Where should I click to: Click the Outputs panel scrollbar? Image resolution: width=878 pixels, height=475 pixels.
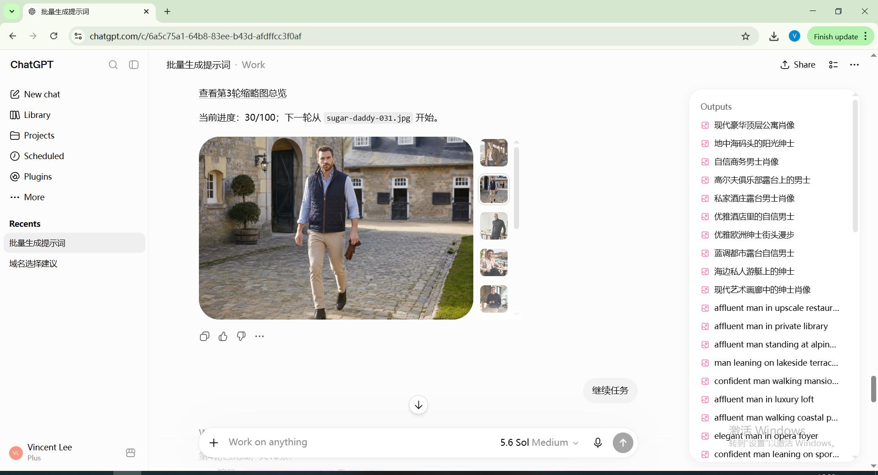click(x=855, y=165)
